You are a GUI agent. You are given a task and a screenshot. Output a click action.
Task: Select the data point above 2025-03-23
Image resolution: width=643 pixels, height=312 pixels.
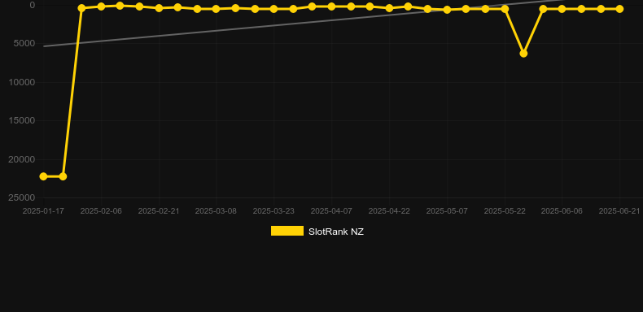(x=274, y=9)
